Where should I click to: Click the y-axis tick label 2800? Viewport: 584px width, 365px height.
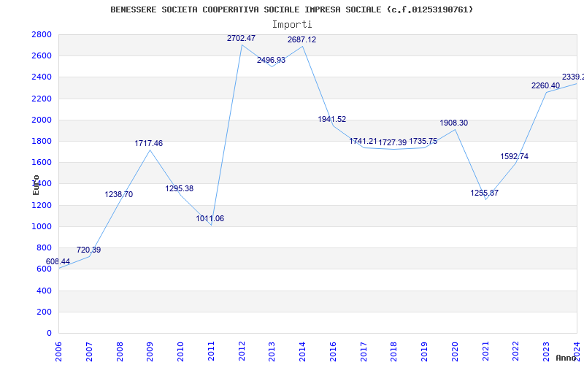point(42,34)
